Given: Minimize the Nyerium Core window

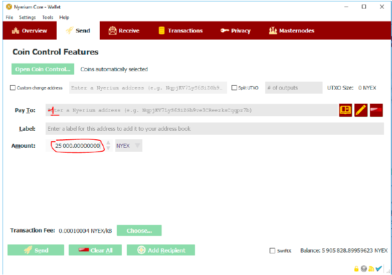Looking at the screenshot, I should [x=346, y=7].
